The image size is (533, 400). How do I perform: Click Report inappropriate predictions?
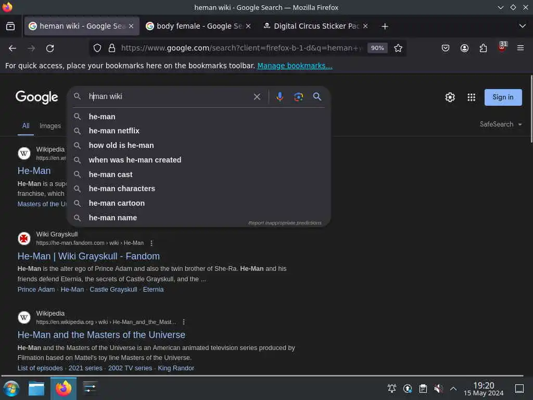tap(285, 223)
